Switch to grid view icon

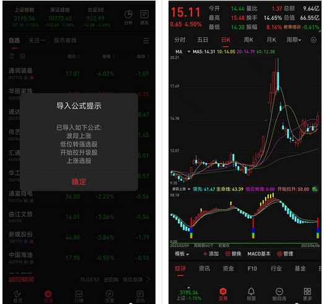22,56
